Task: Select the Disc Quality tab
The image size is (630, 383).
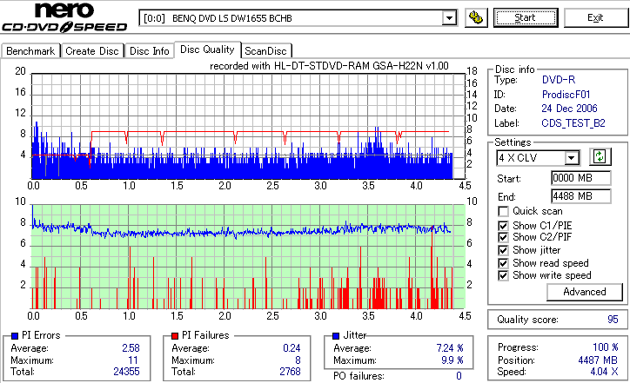Action: (207, 50)
